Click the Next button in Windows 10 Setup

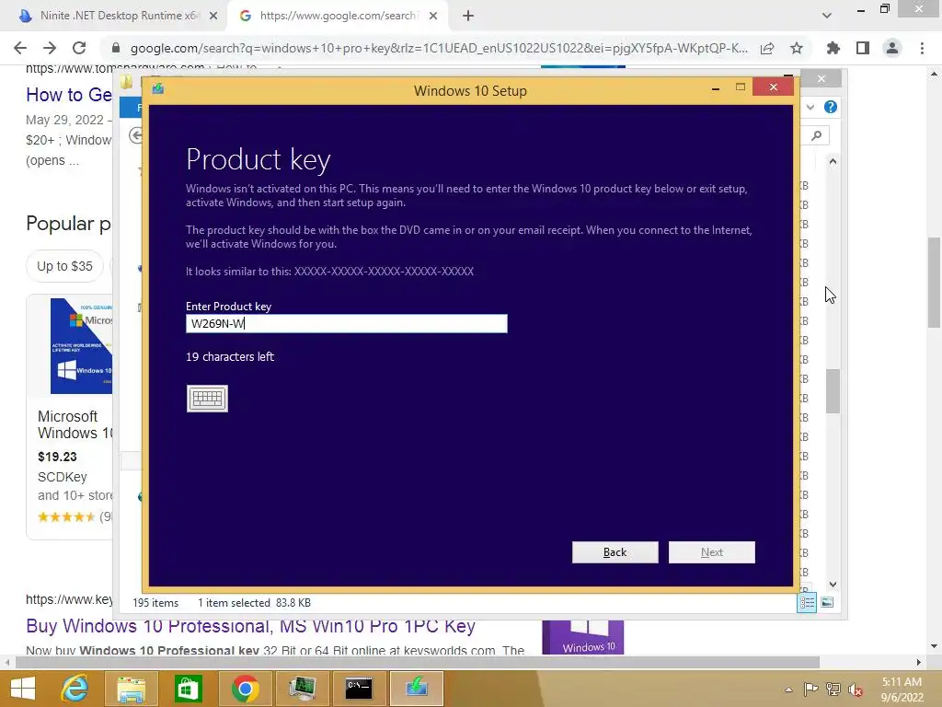tap(712, 552)
